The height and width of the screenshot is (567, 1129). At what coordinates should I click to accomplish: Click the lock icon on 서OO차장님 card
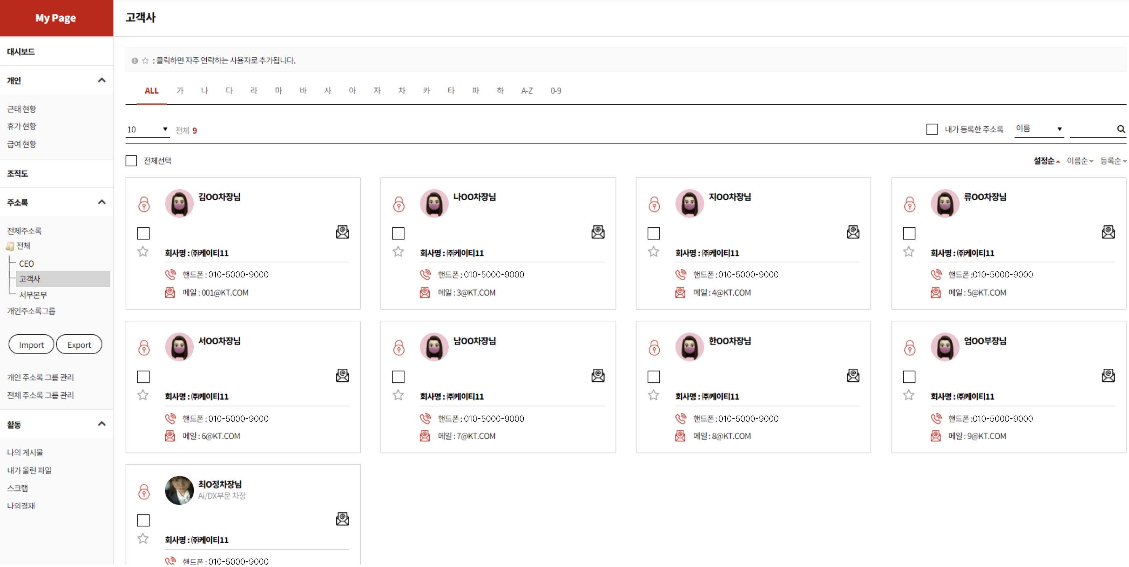tap(144, 348)
